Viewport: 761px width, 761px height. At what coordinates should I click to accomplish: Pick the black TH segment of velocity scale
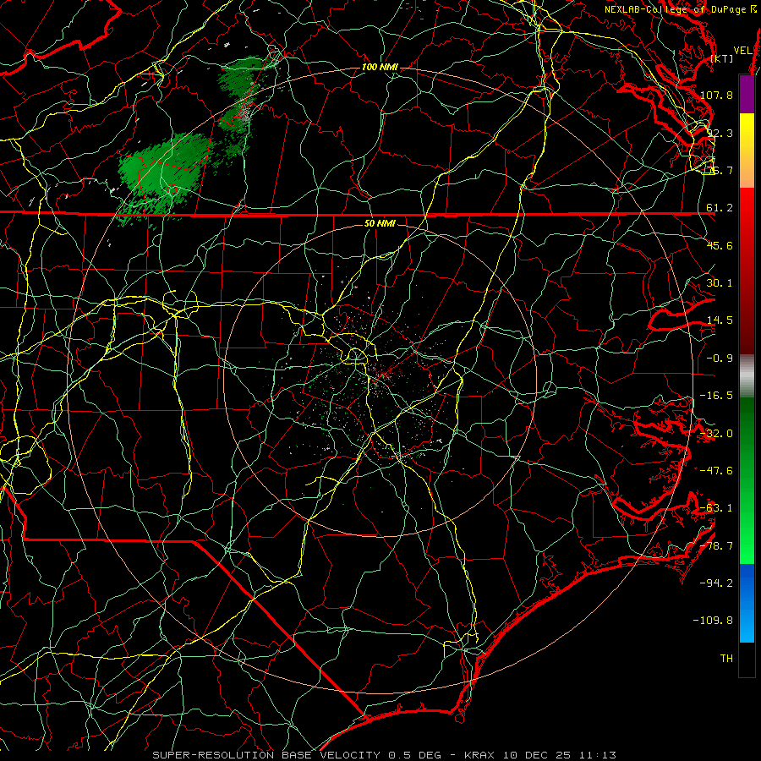(747, 659)
